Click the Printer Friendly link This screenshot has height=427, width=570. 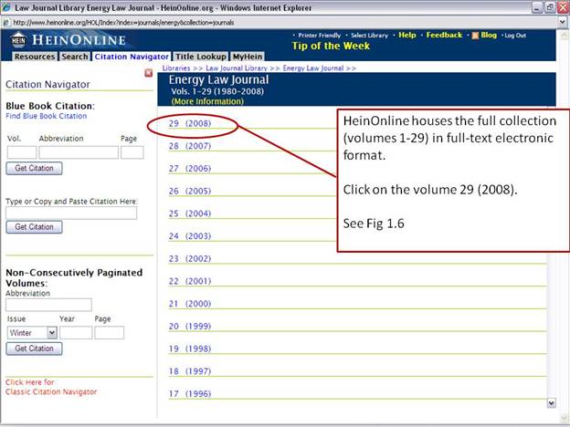pos(319,36)
